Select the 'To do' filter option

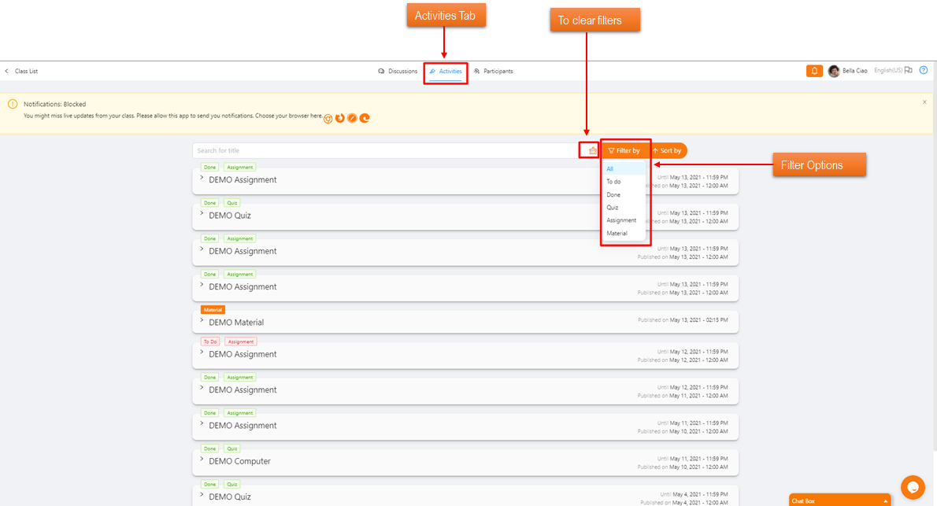pos(613,182)
